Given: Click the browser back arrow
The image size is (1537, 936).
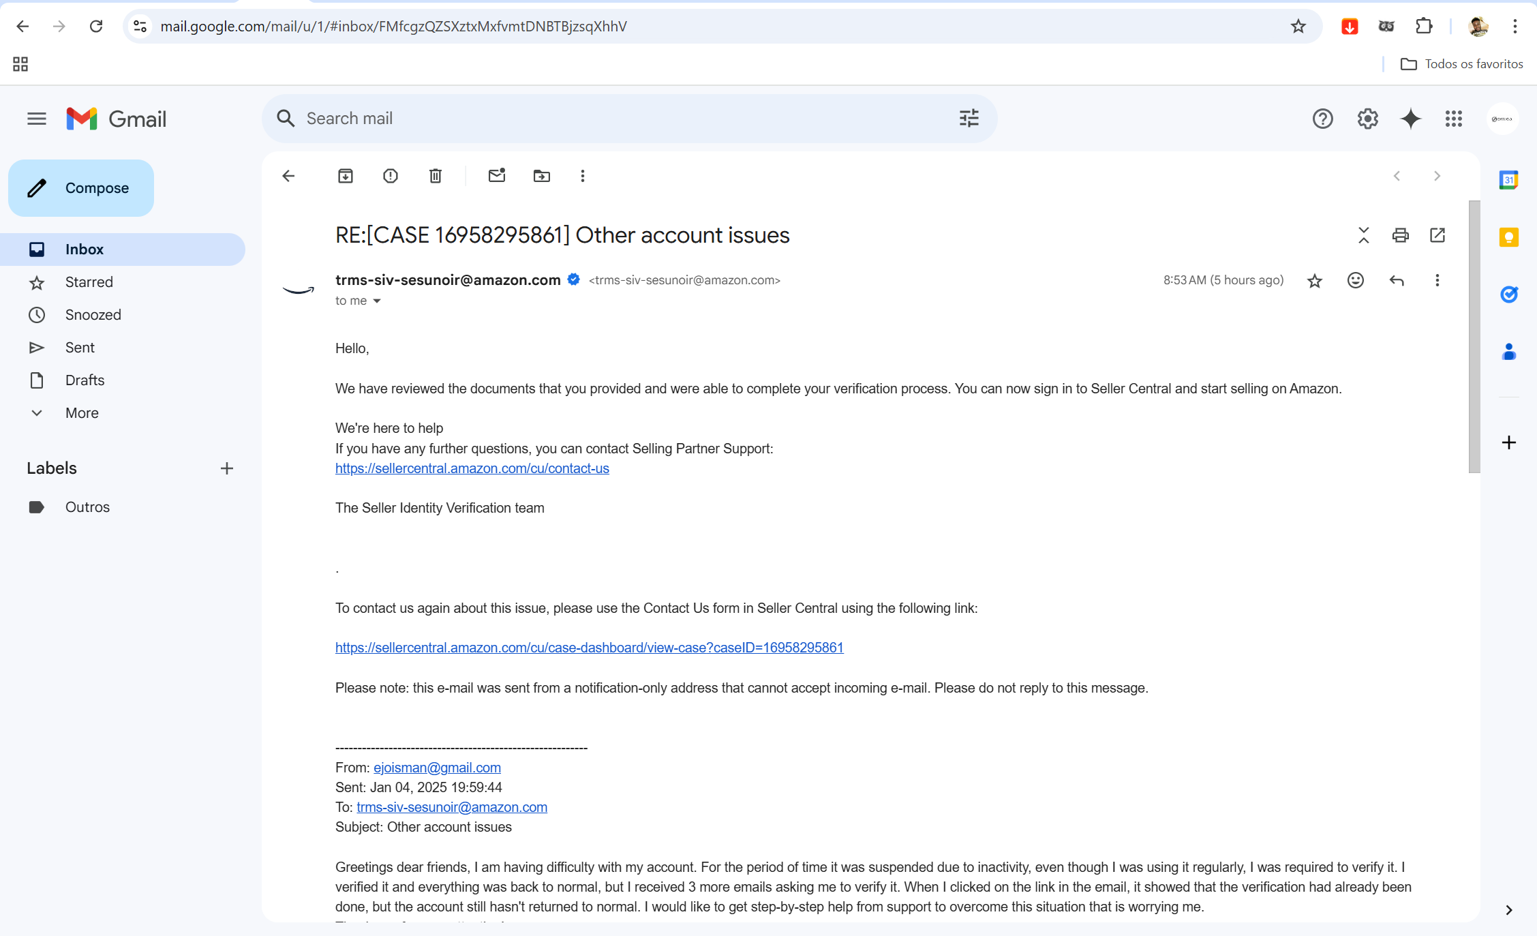Looking at the screenshot, I should pos(22,26).
